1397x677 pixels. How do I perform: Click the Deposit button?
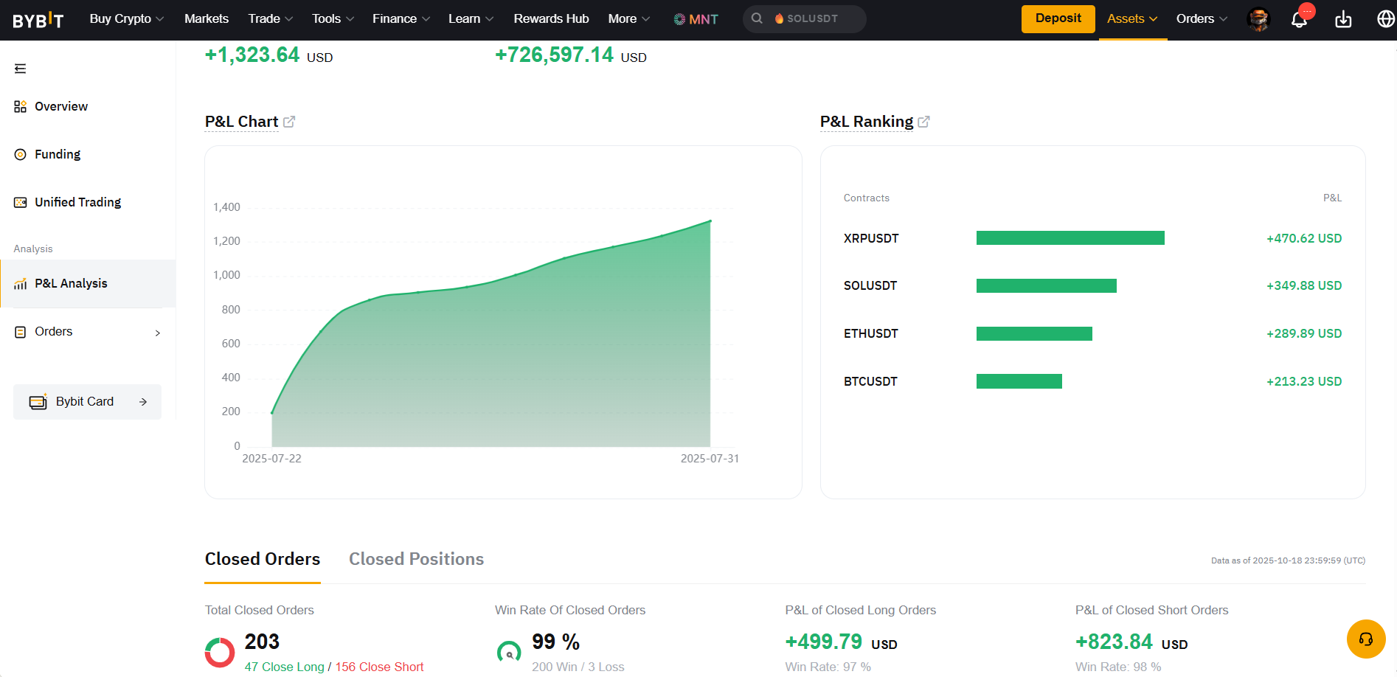1057,18
